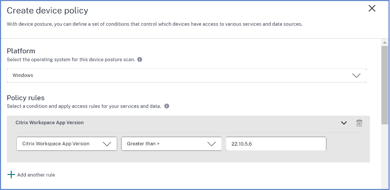Click Add another rule link
The image size is (390, 190).
pyautogui.click(x=36, y=175)
